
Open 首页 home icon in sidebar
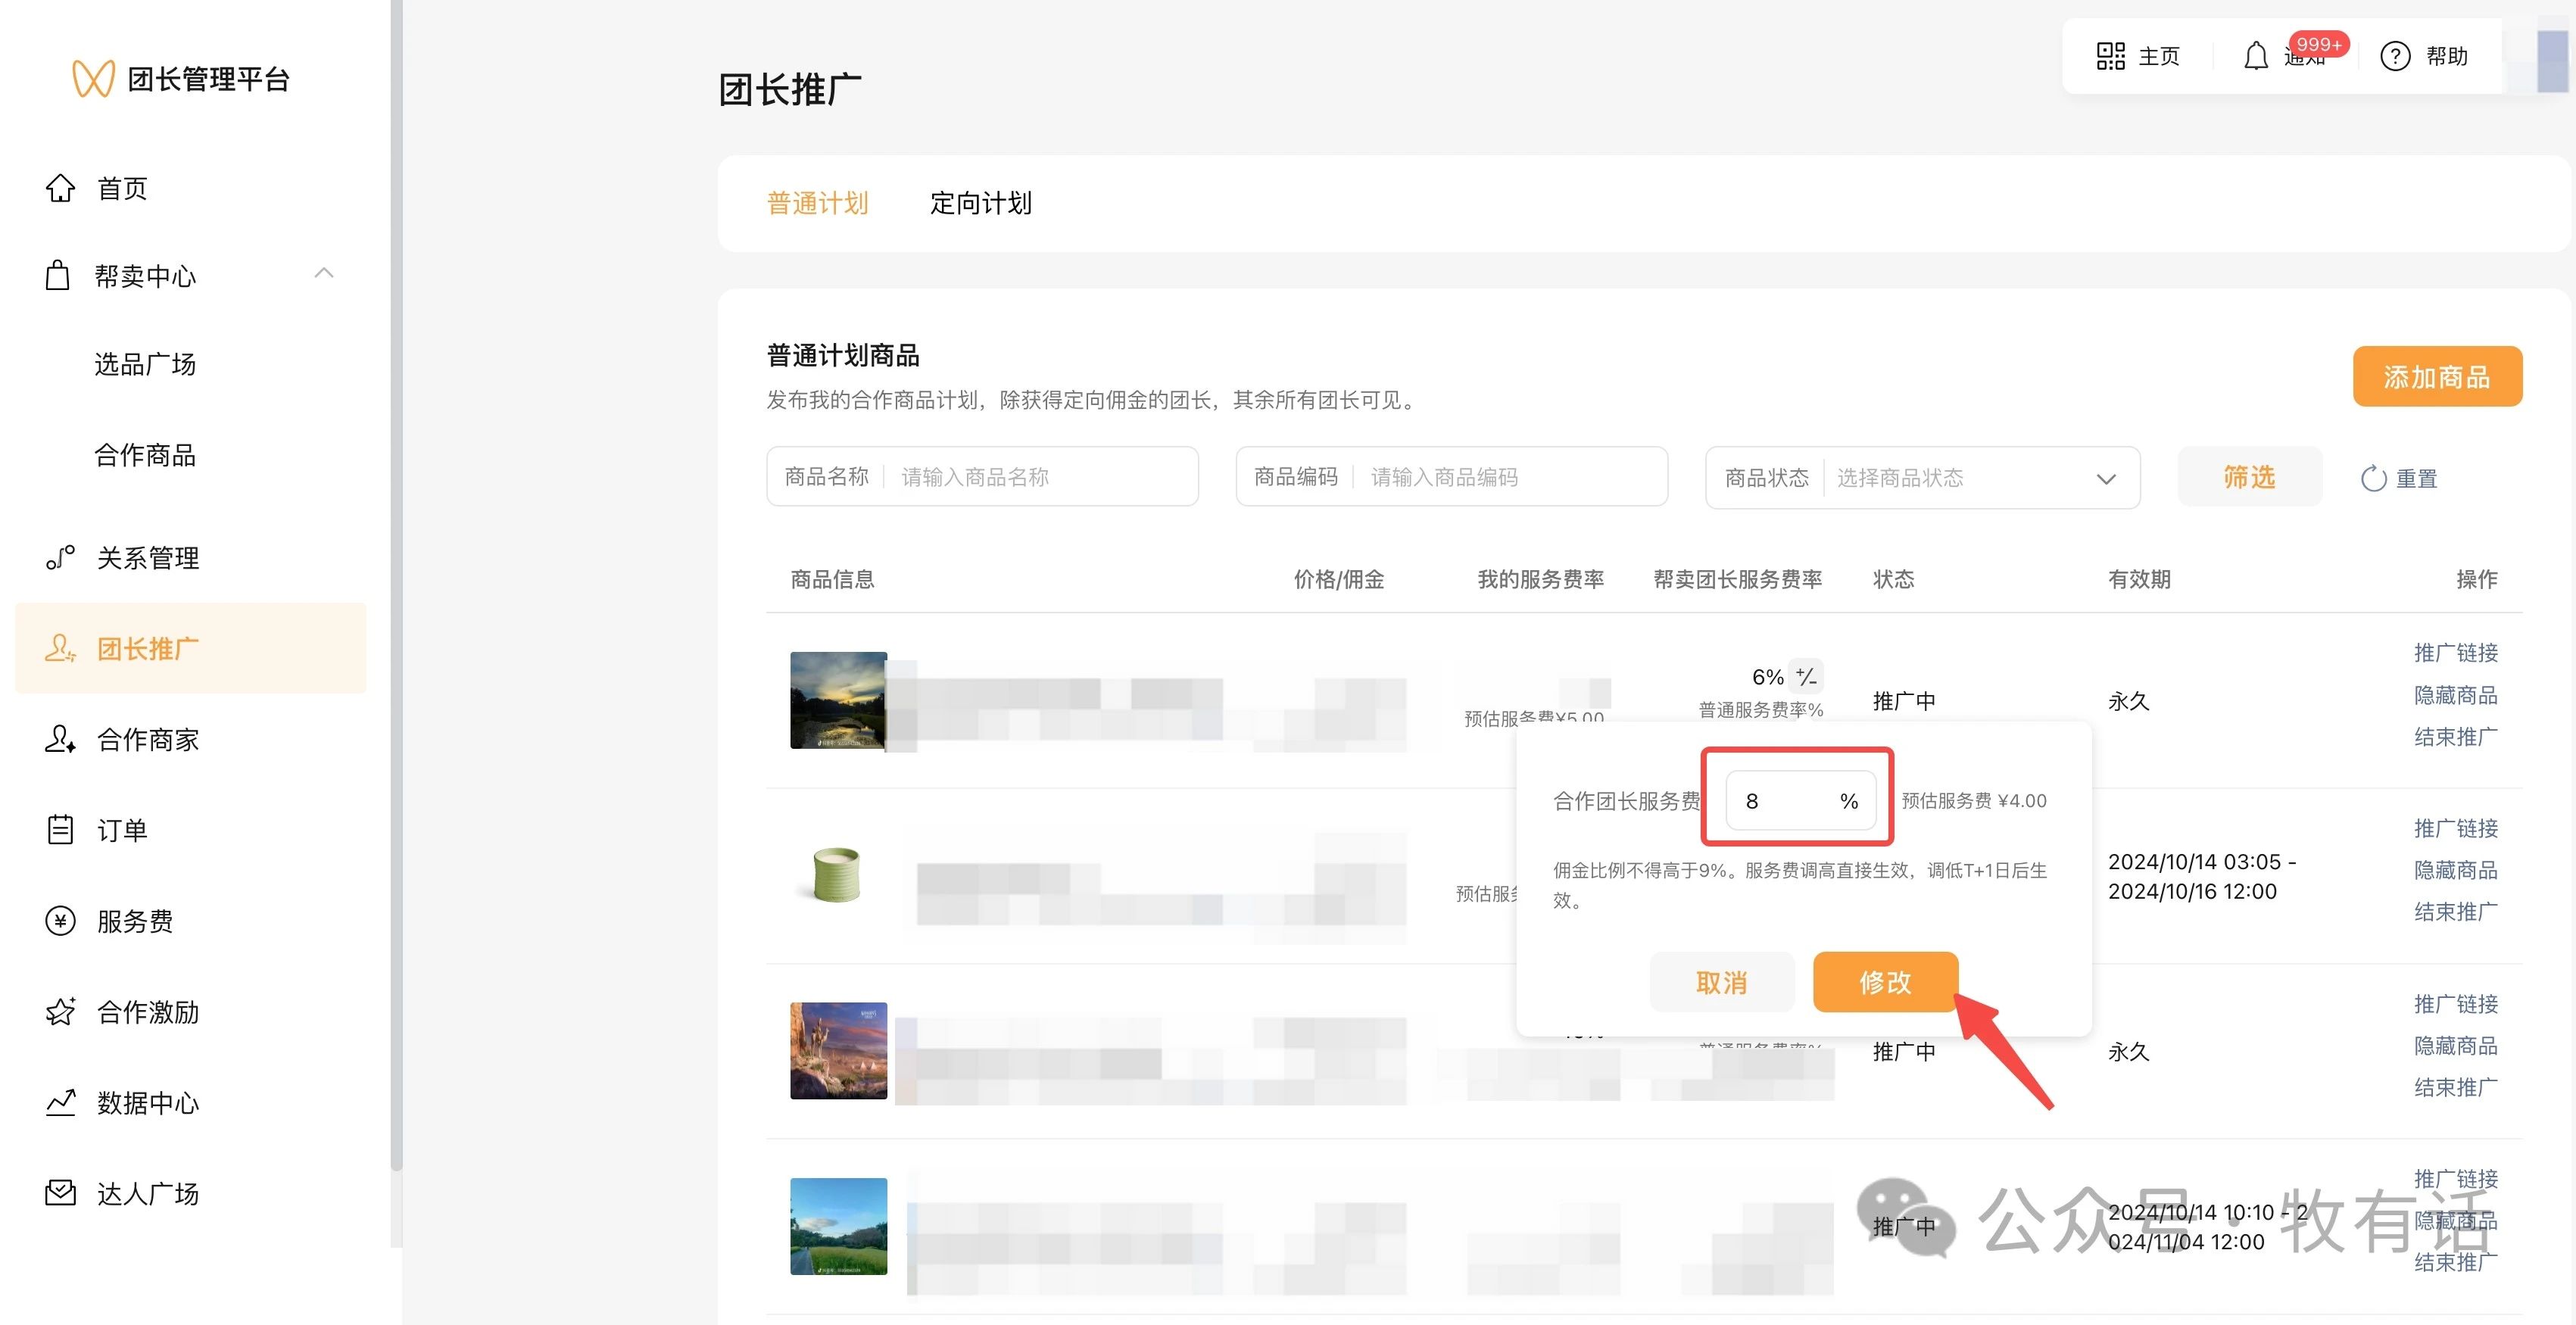click(x=60, y=188)
